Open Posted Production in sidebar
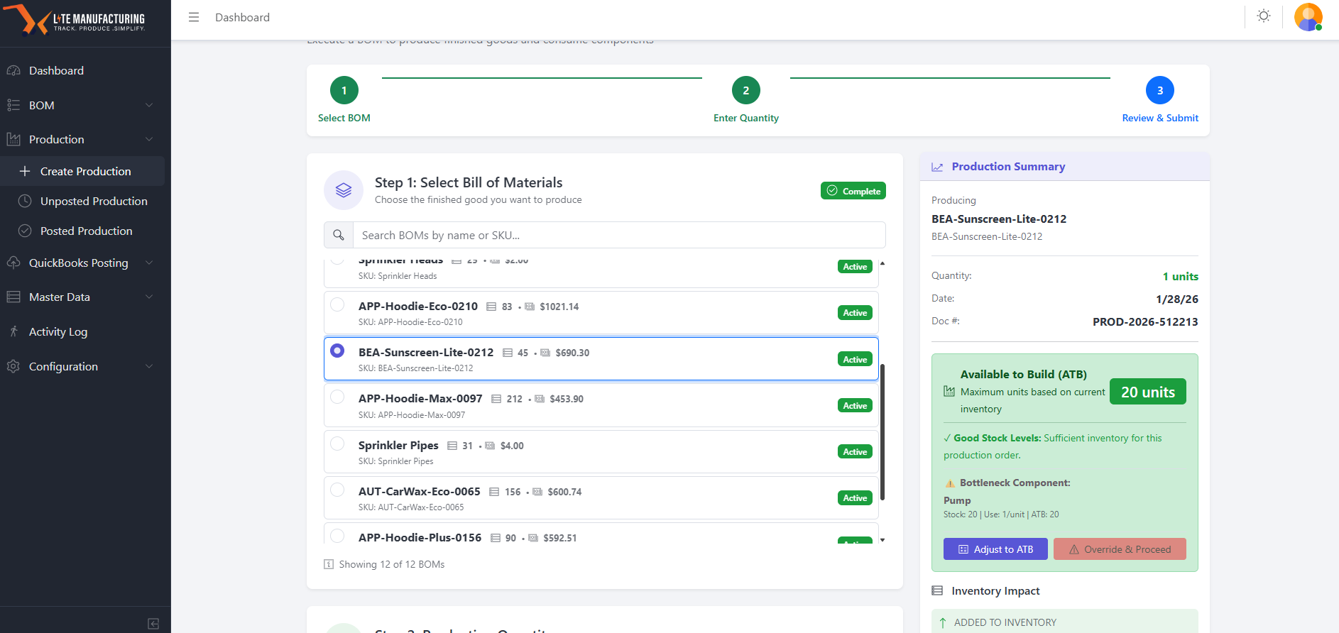The height and width of the screenshot is (633, 1339). pyautogui.click(x=82, y=231)
